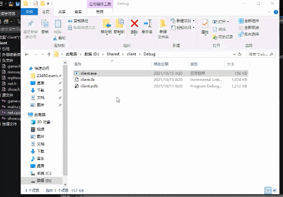This screenshot has width=283, height=197.
Task: Open net.cpp in the Visual Studio solution explorer
Action: pyautogui.click(x=11, y=113)
